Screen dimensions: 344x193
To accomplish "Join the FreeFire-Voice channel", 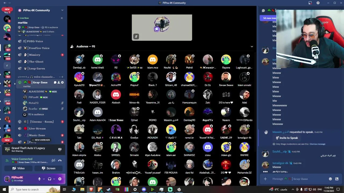I will [41, 48].
